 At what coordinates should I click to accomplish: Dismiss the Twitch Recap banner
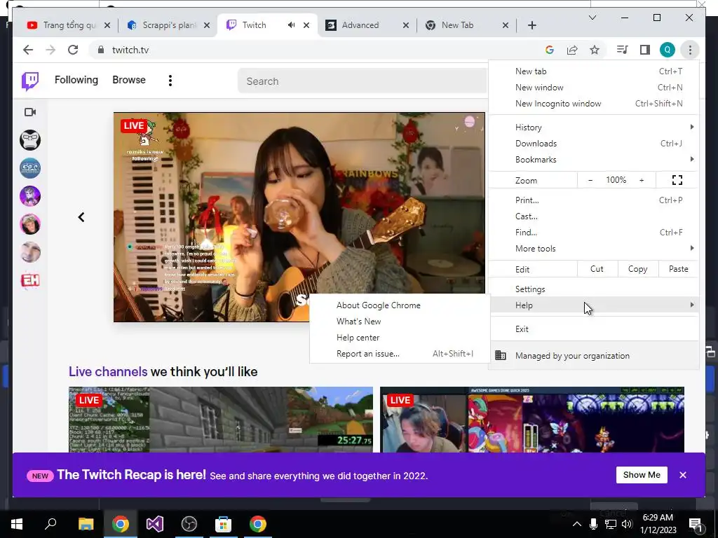(x=683, y=475)
